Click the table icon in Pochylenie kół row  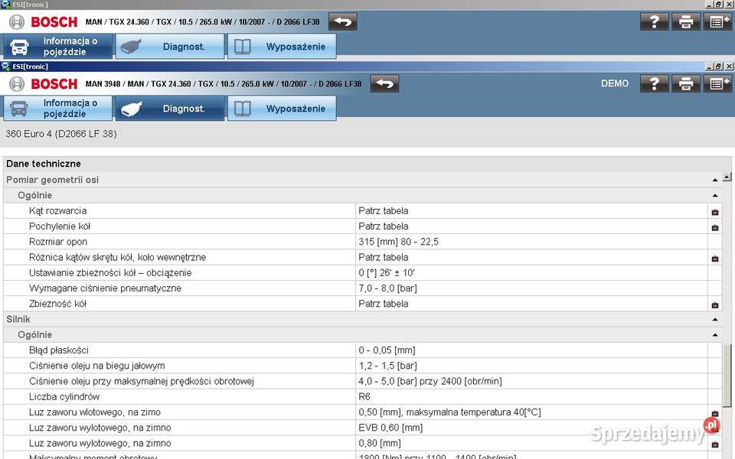[715, 227]
